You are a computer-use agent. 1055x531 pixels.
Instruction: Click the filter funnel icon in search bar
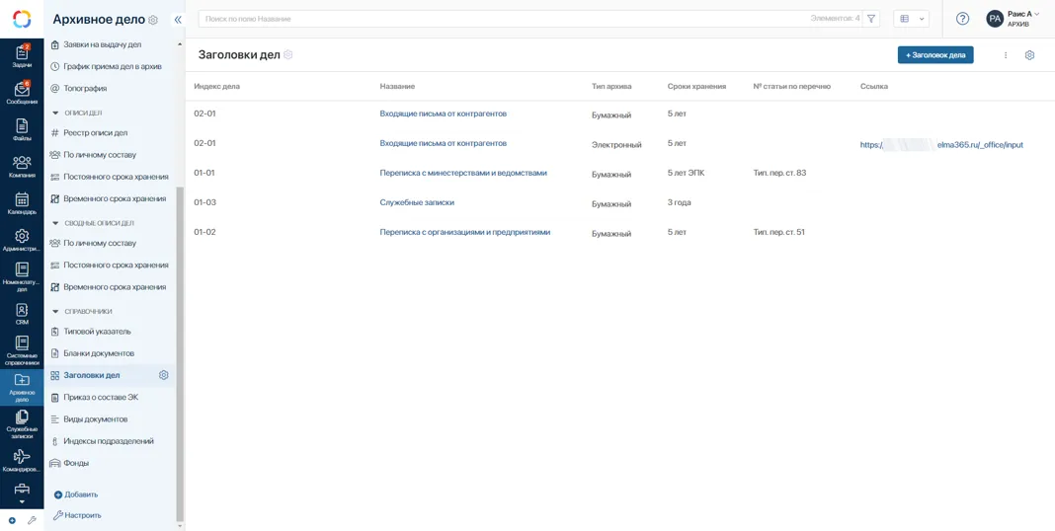(871, 19)
